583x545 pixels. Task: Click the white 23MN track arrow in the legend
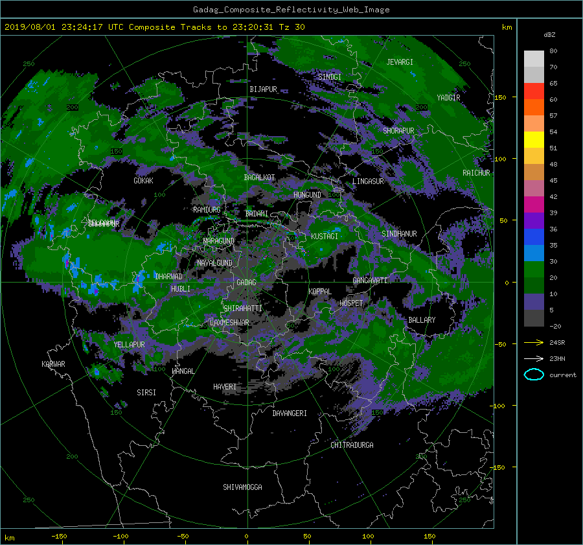click(x=534, y=358)
